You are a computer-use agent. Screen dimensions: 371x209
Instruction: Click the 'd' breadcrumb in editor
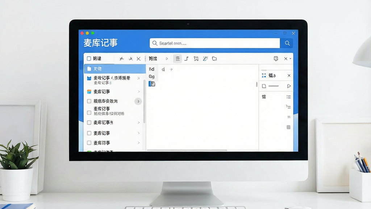[163, 69]
